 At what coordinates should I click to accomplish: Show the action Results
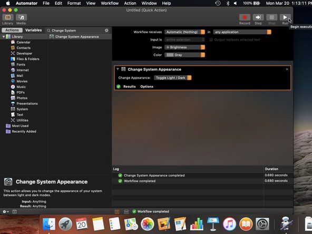click(129, 86)
